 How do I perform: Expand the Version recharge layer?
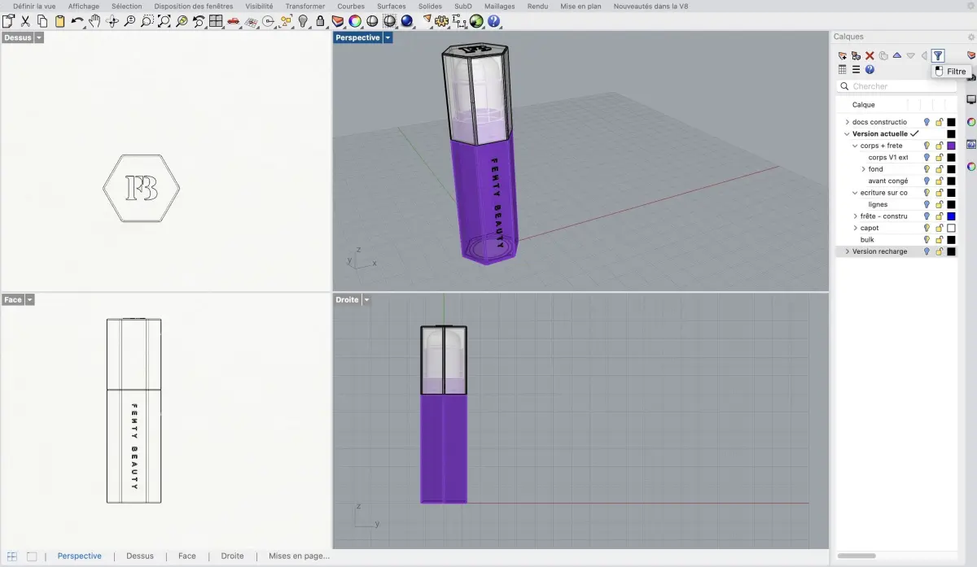pyautogui.click(x=847, y=251)
